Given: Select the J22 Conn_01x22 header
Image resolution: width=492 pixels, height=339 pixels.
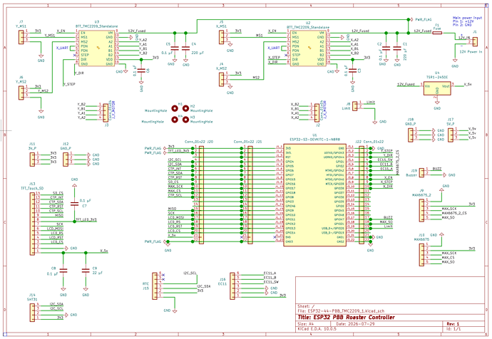Looking at the screenshot, I should [x=362, y=195].
